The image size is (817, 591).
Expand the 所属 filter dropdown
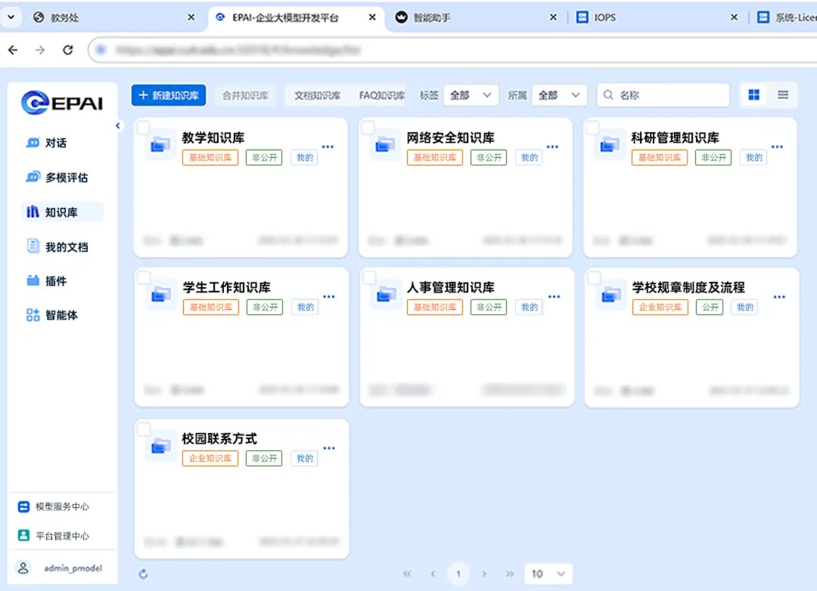click(558, 95)
